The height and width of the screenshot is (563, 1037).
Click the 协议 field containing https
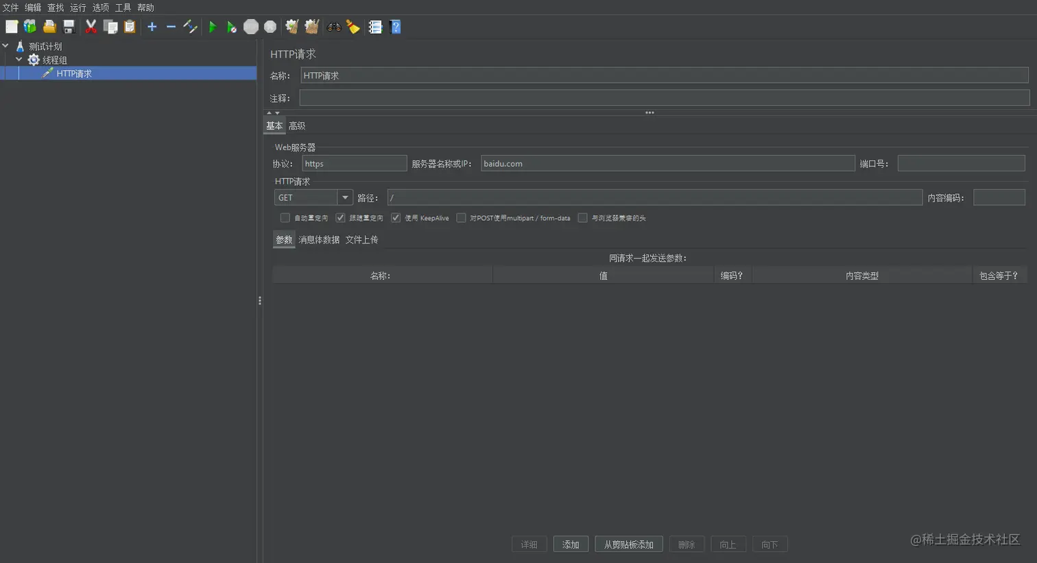point(355,163)
